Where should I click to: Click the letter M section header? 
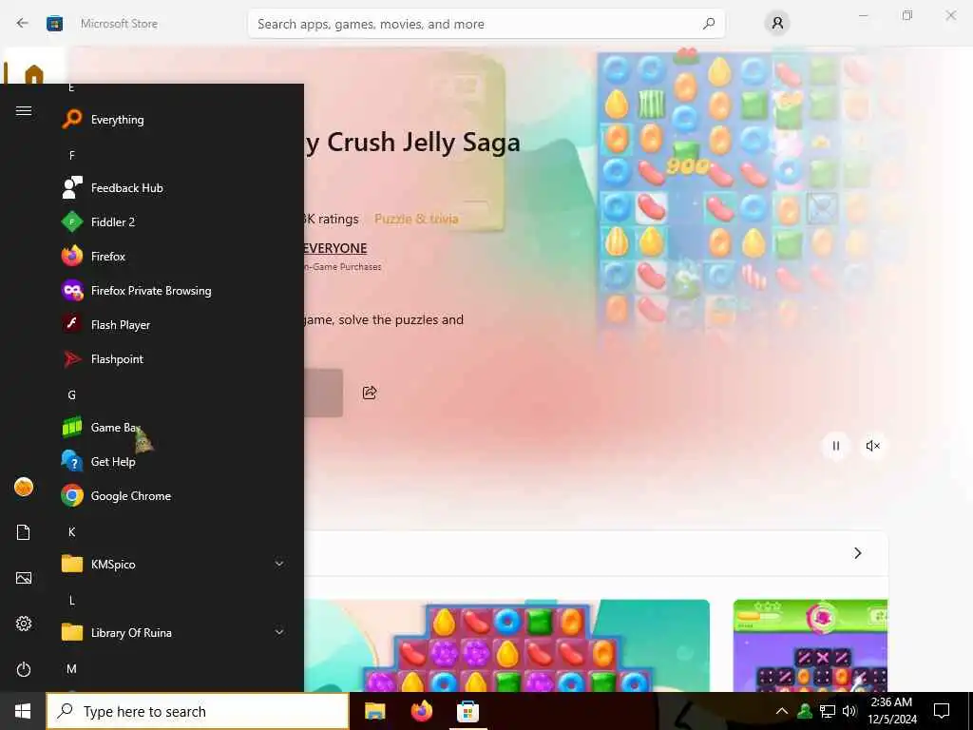coord(72,668)
